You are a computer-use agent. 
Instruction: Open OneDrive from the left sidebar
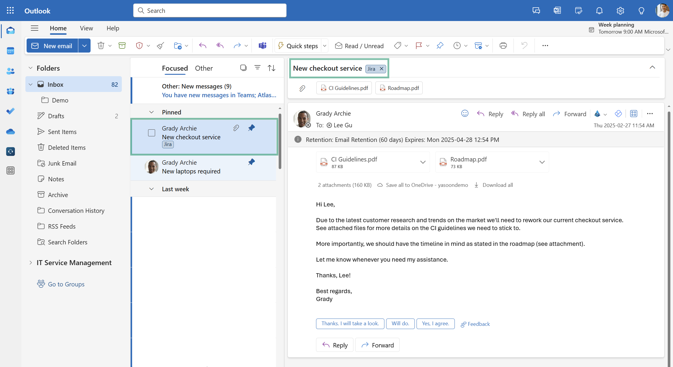10,132
